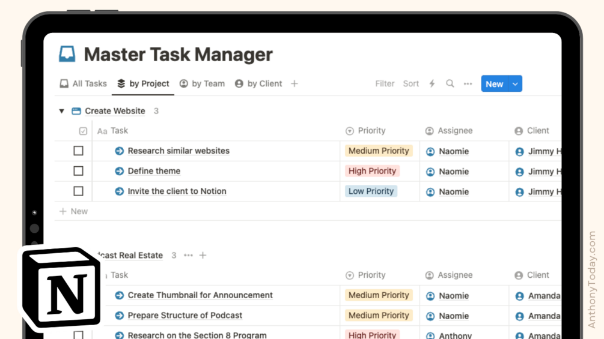Collapse the Create Website group
The height and width of the screenshot is (339, 604).
point(61,111)
